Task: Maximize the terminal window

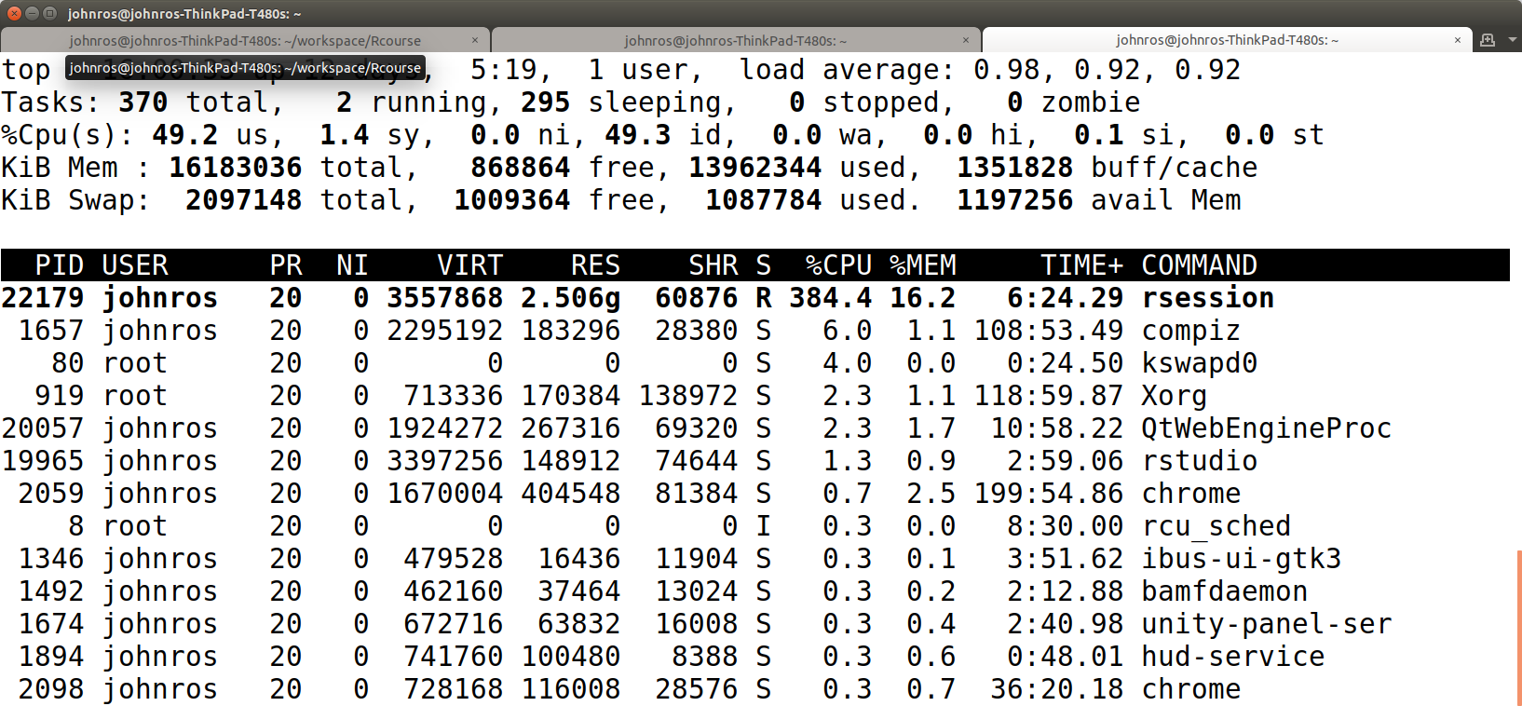Action: 49,13
